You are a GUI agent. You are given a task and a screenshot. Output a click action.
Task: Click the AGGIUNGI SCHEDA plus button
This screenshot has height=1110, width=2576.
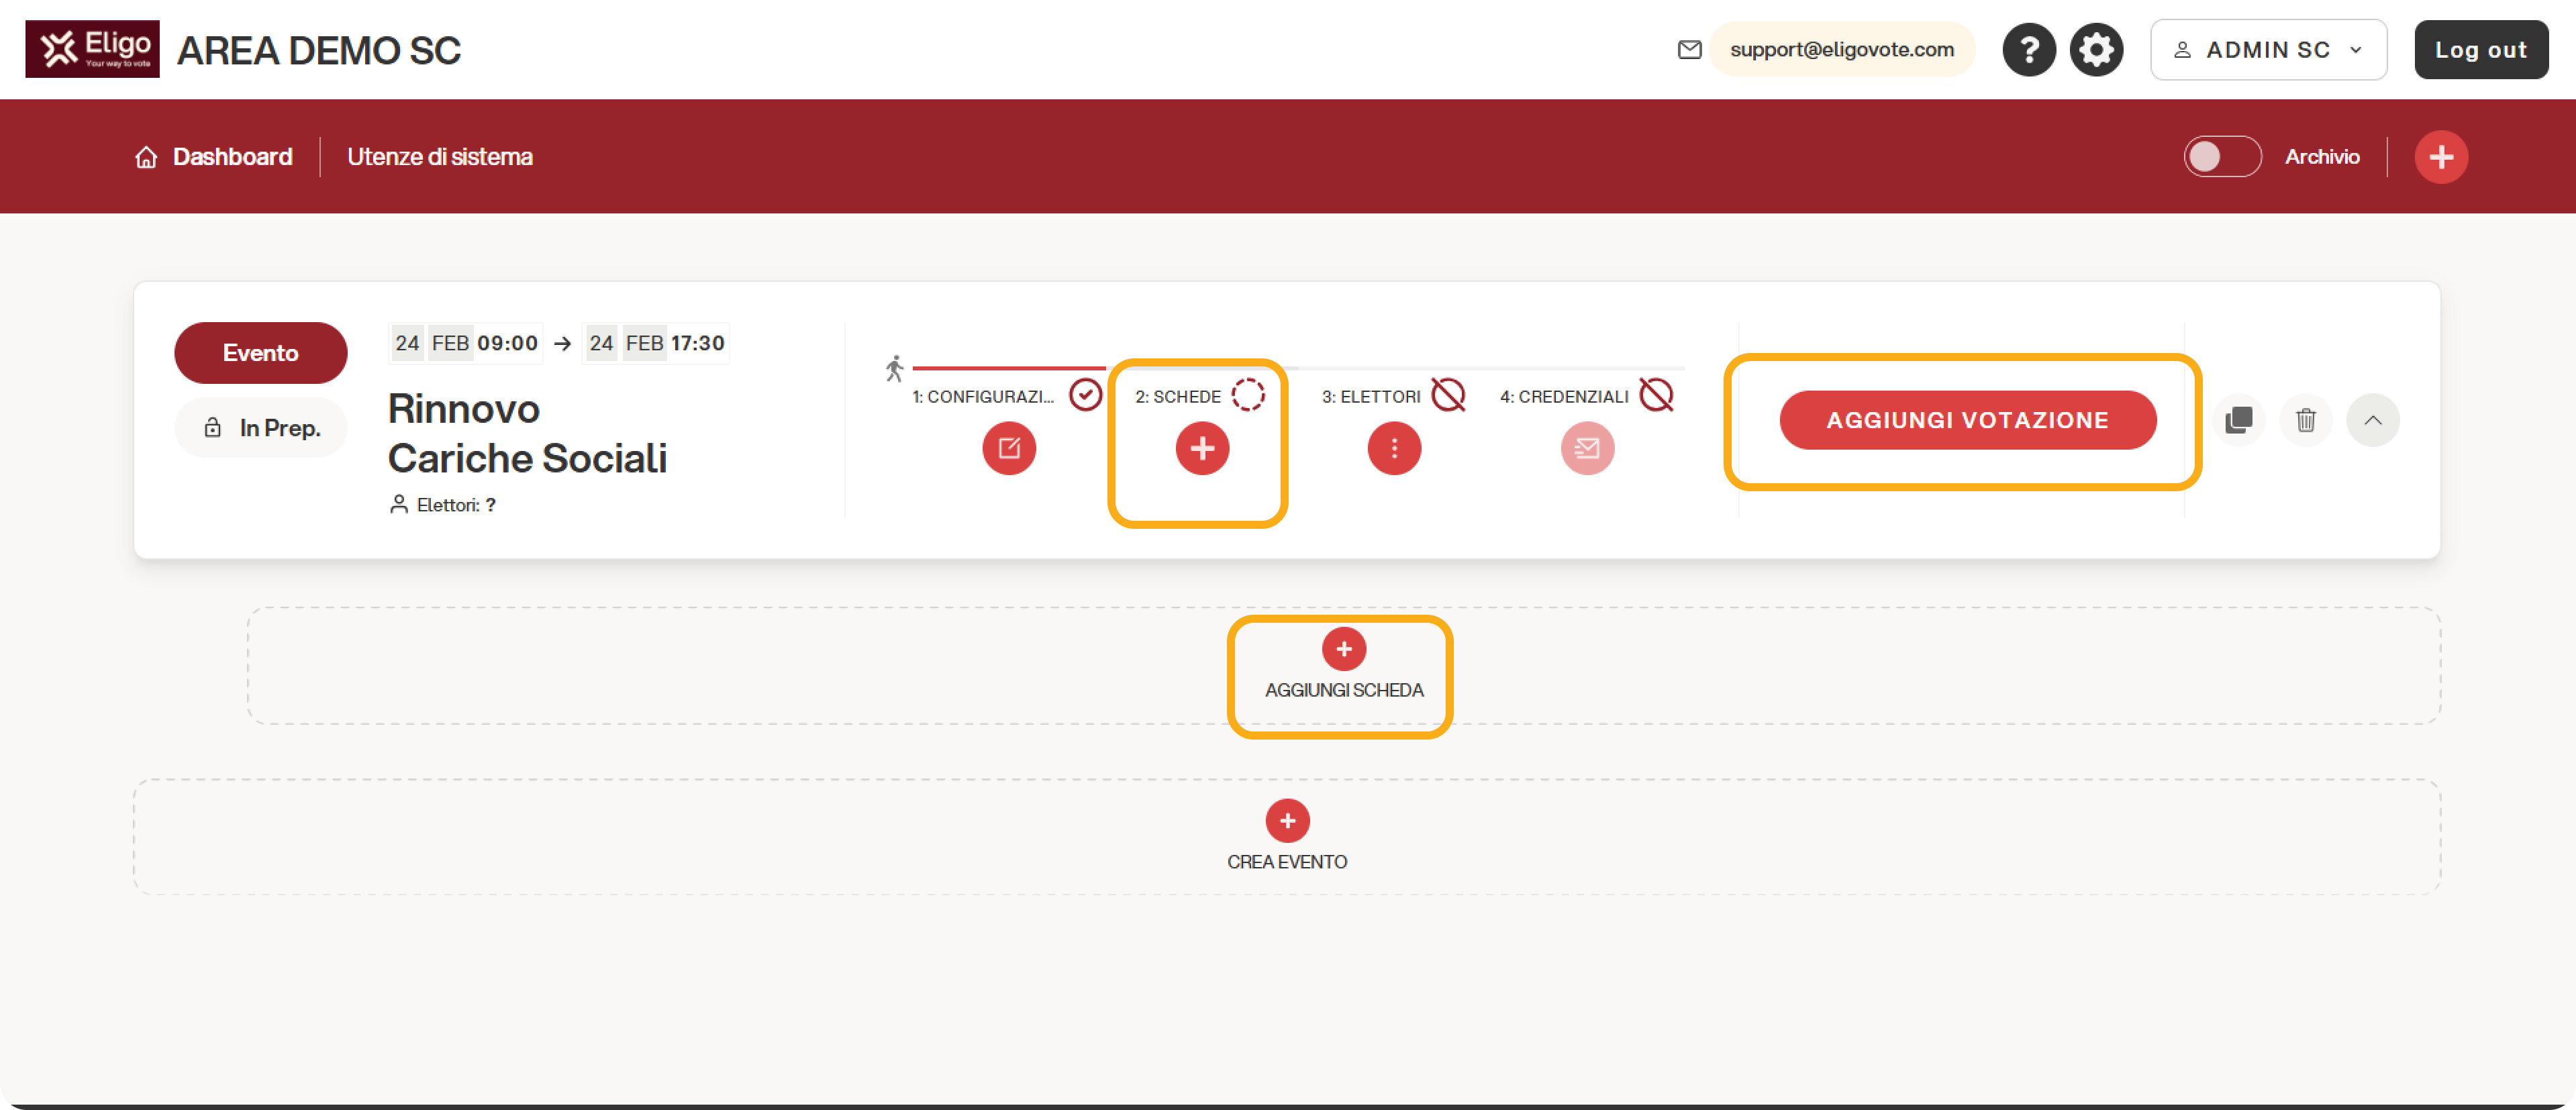pos(1343,649)
